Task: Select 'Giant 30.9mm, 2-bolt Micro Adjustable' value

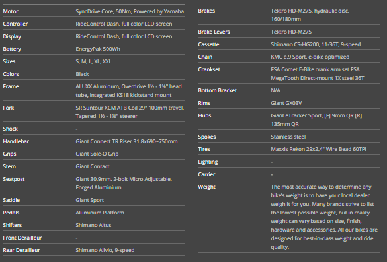Action: 124,183
